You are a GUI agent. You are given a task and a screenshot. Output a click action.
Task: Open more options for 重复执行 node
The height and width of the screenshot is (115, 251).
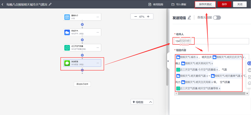pyautogui.click(x=98, y=17)
